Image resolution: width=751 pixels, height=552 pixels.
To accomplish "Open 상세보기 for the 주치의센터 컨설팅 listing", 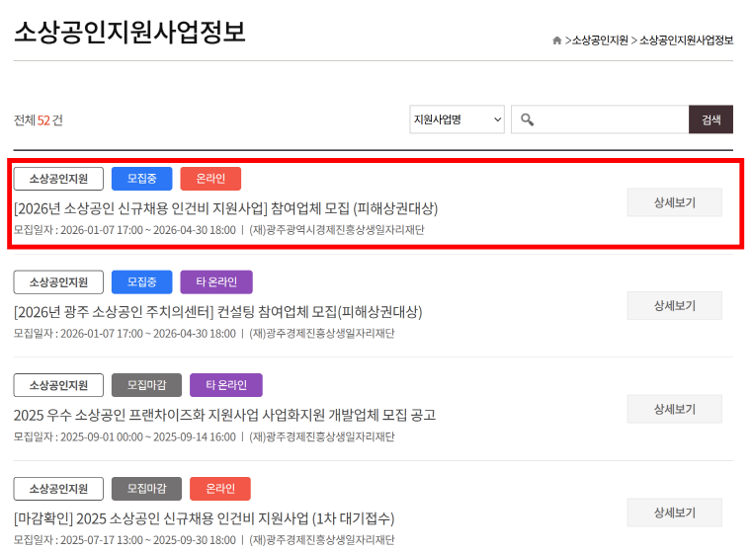I will coord(674,305).
